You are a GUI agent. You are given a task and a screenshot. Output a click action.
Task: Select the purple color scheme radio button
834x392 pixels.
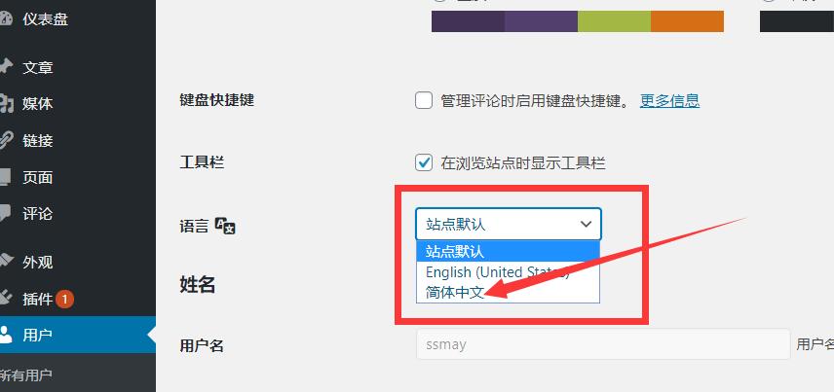(x=438, y=1)
